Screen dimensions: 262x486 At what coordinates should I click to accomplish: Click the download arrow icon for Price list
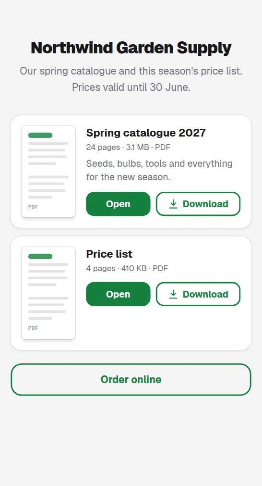(x=174, y=294)
